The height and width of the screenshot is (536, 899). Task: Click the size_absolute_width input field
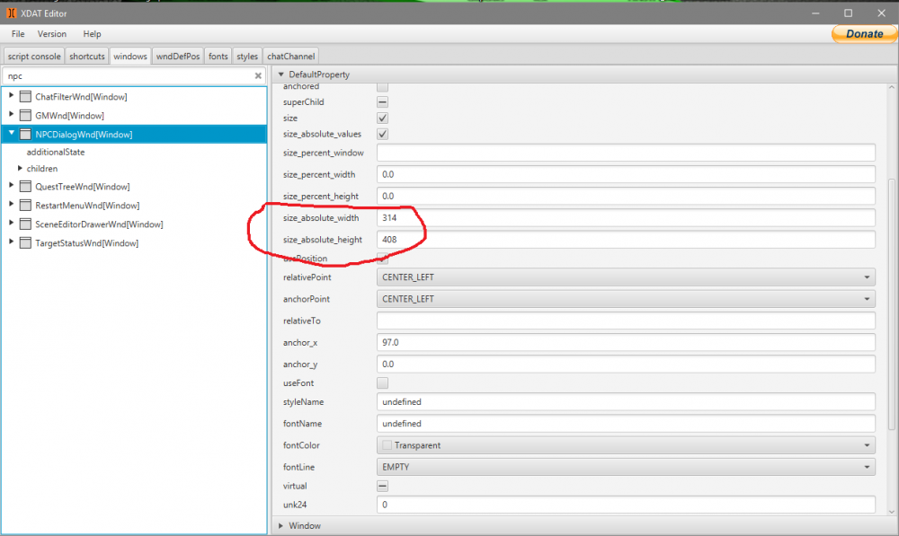pos(626,218)
